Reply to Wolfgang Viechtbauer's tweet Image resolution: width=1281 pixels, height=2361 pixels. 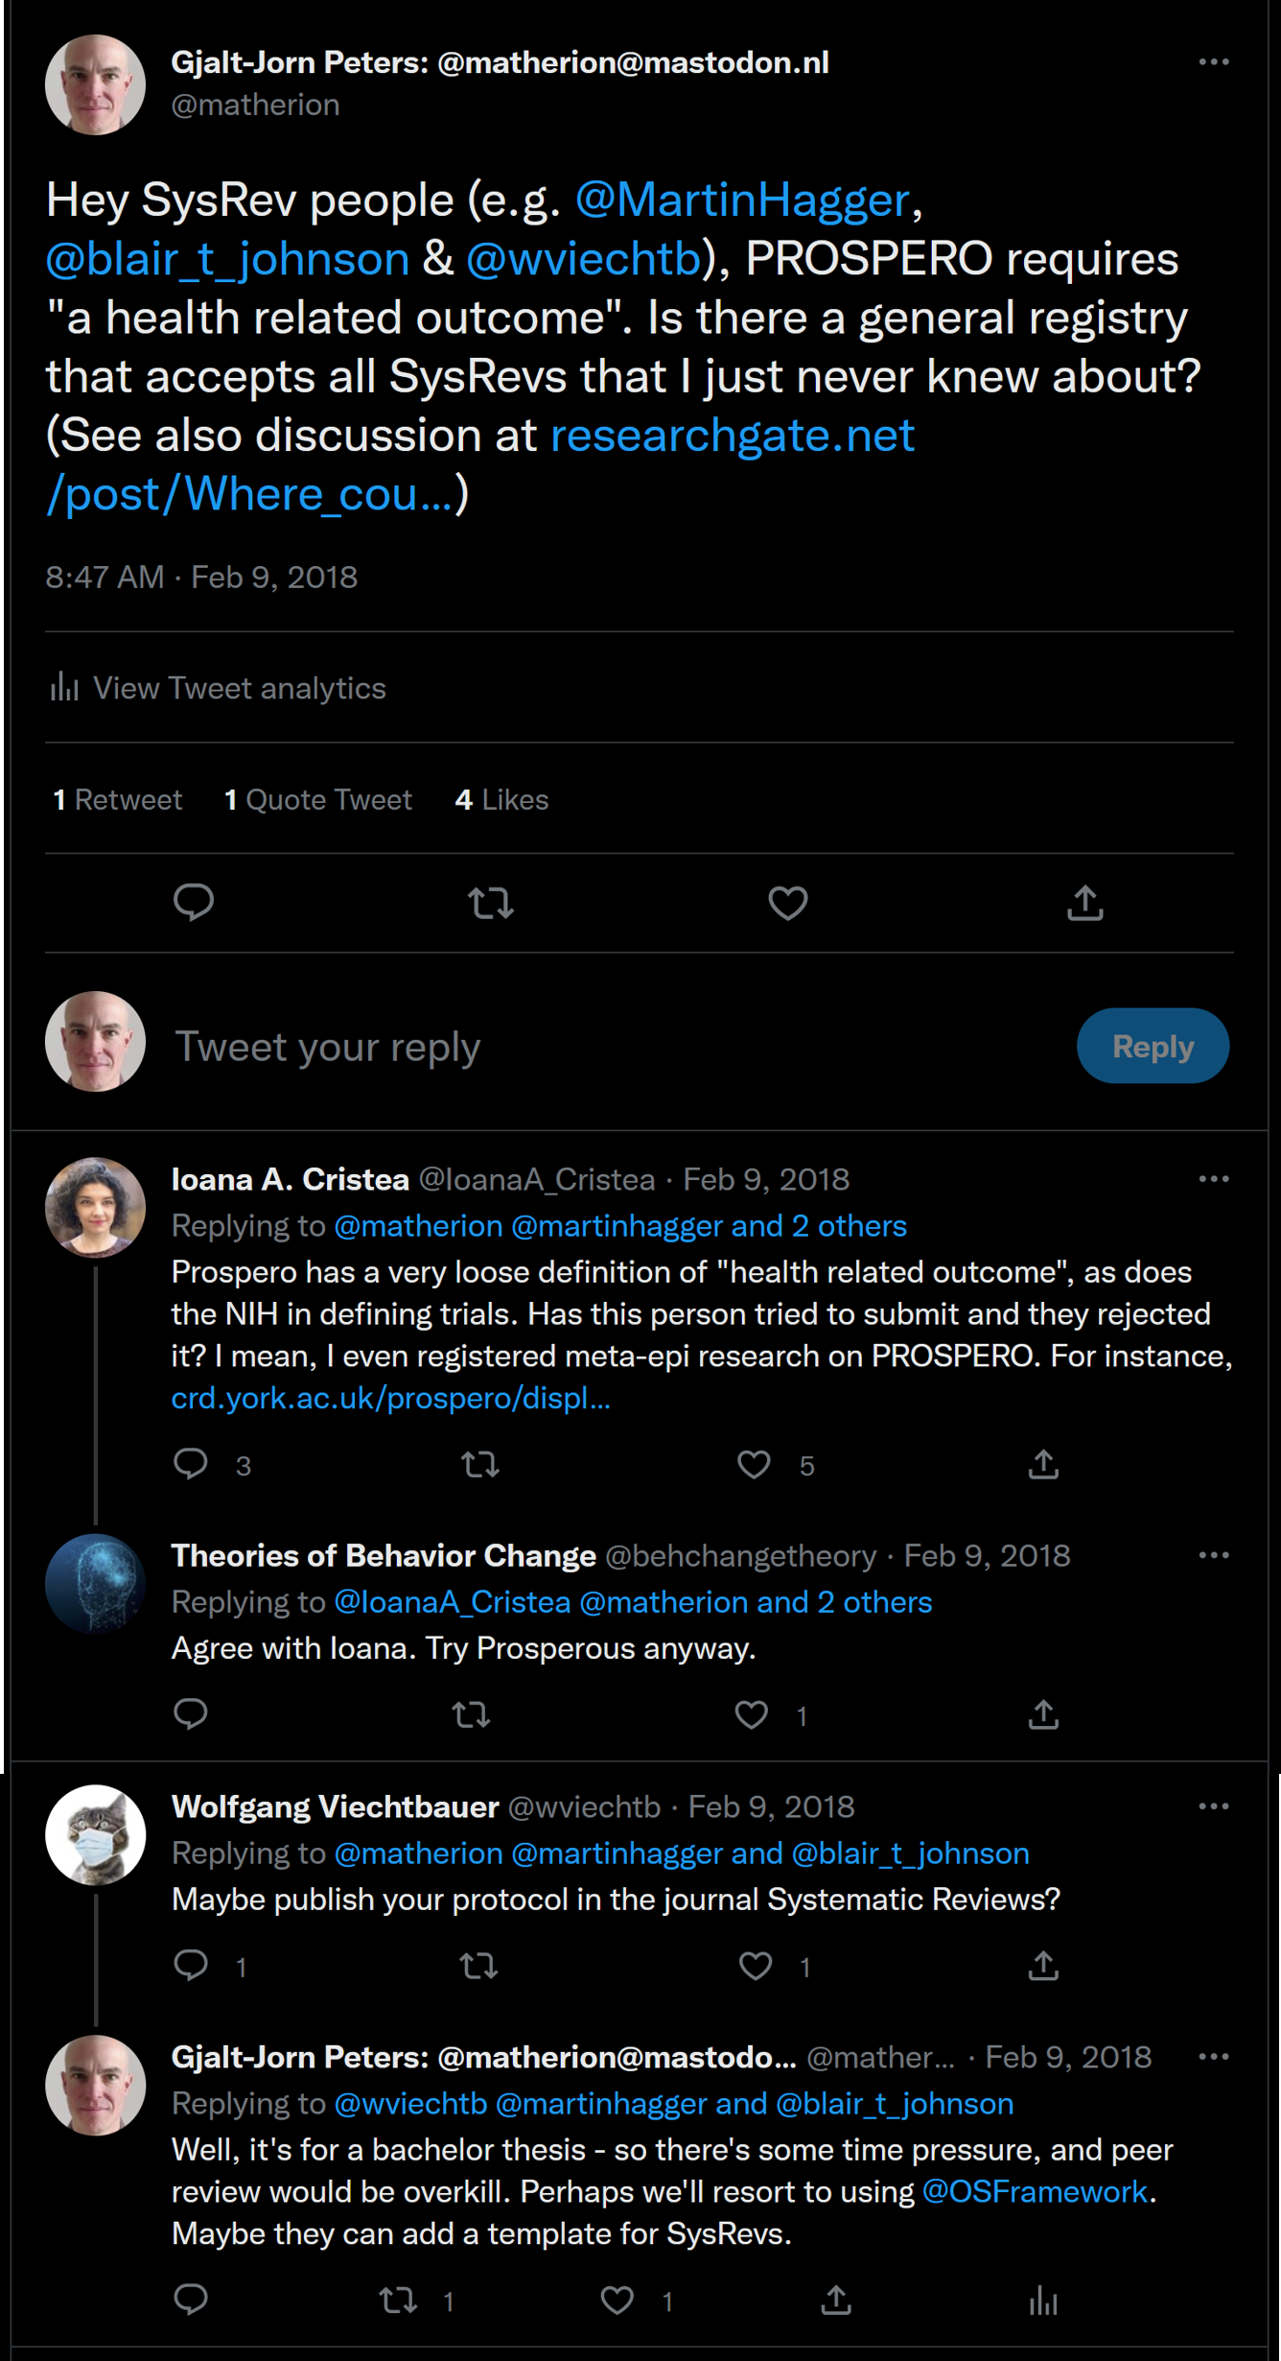click(x=193, y=1967)
